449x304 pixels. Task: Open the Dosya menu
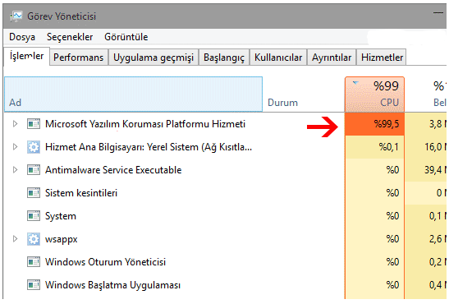(x=22, y=37)
